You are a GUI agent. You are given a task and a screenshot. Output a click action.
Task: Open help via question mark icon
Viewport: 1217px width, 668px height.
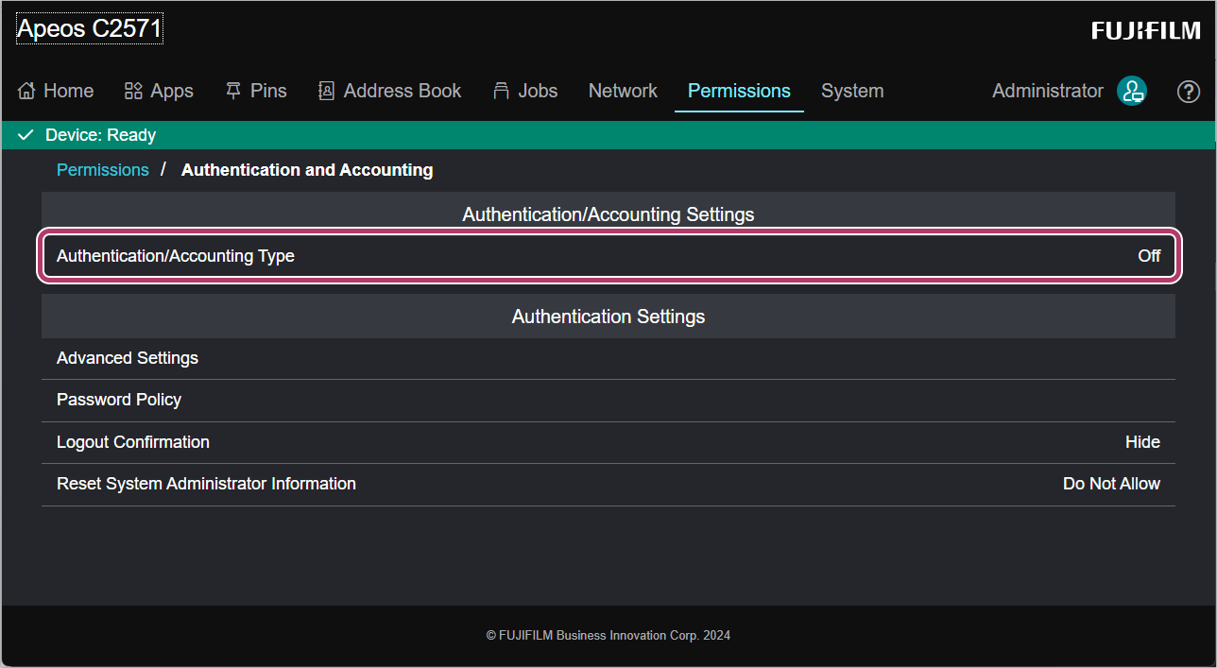tap(1189, 92)
